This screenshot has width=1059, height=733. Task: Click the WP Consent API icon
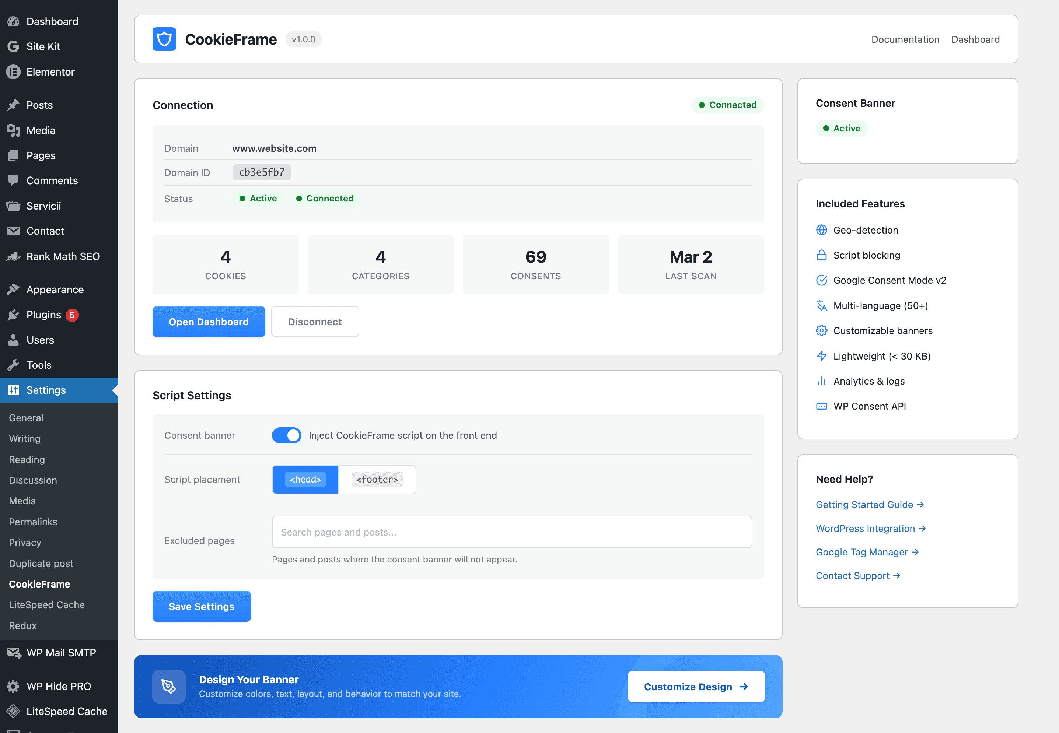(821, 406)
